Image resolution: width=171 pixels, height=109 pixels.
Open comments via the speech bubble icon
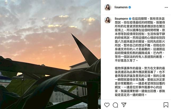click(115, 105)
